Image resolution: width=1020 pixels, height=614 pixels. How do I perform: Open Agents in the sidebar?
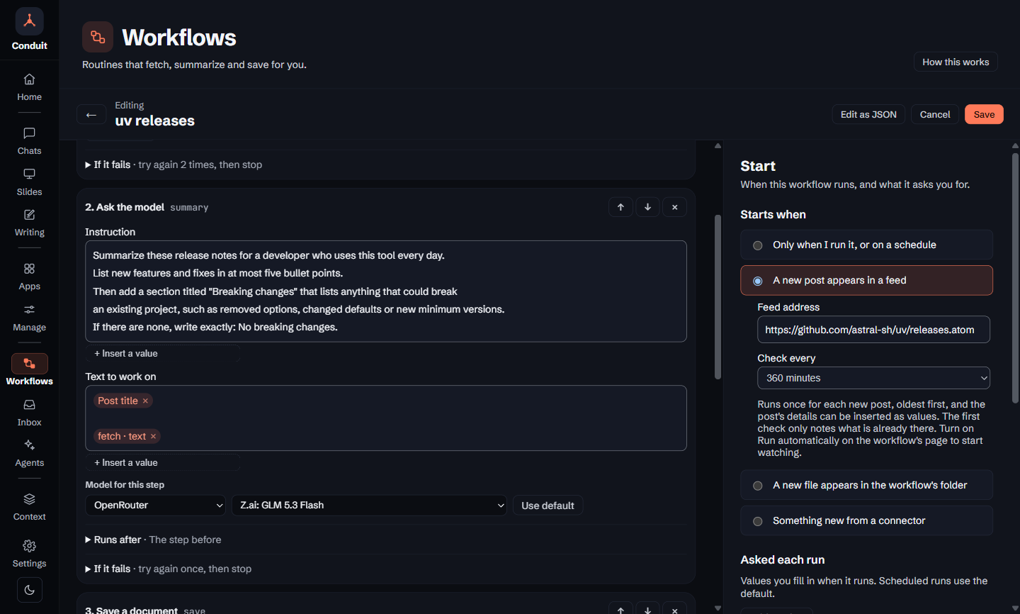30,453
